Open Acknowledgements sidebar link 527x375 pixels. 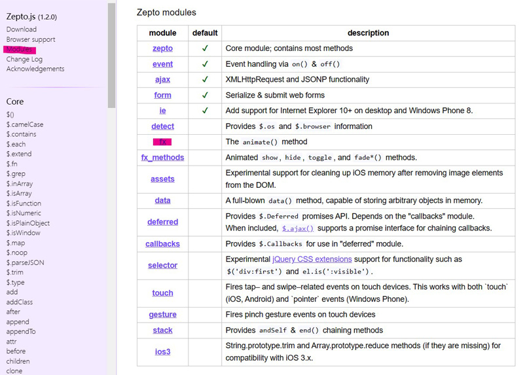pyautogui.click(x=35, y=69)
